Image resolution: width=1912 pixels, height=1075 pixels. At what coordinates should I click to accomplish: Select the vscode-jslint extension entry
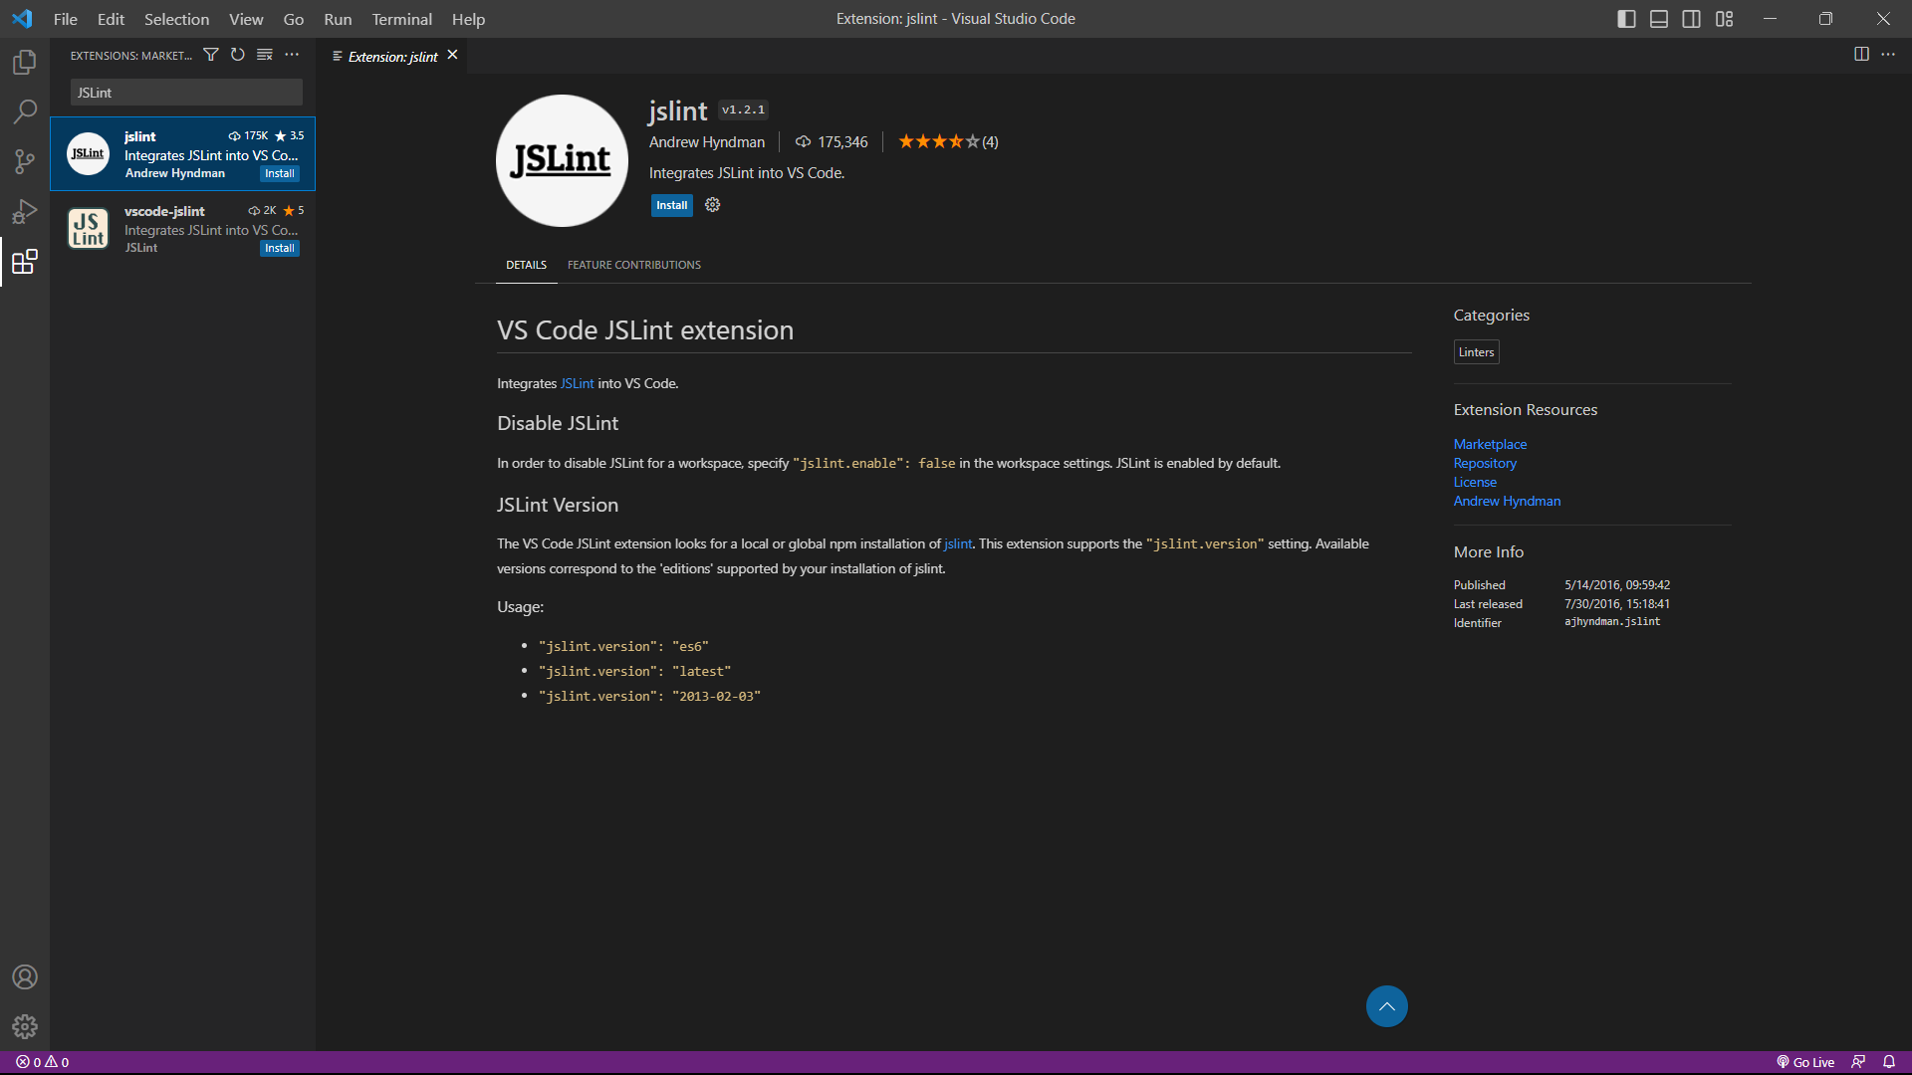click(x=183, y=229)
